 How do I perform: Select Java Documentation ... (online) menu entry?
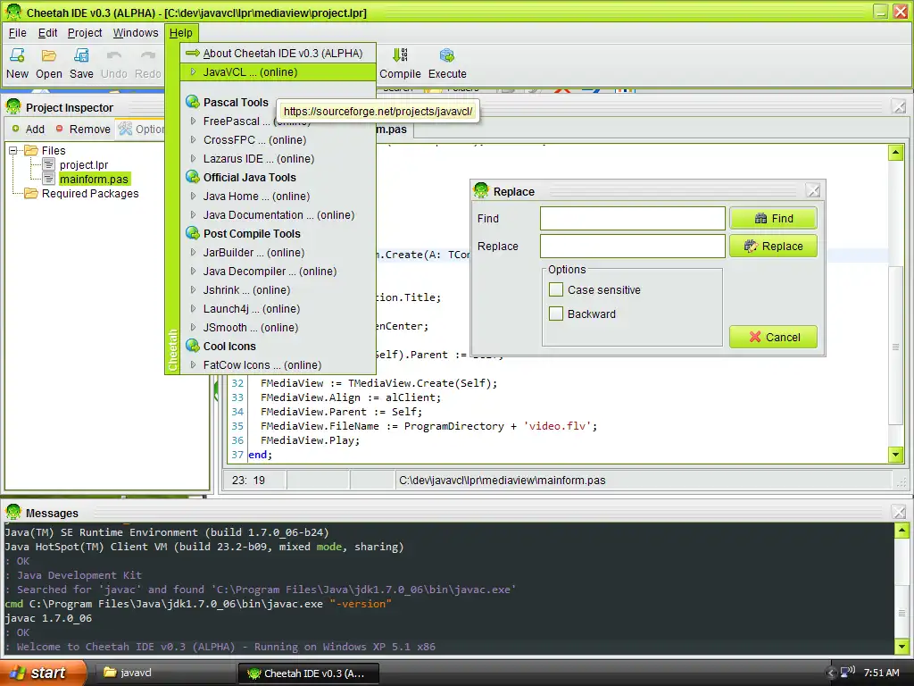278,214
